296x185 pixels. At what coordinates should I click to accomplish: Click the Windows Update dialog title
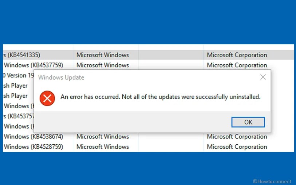click(61, 77)
